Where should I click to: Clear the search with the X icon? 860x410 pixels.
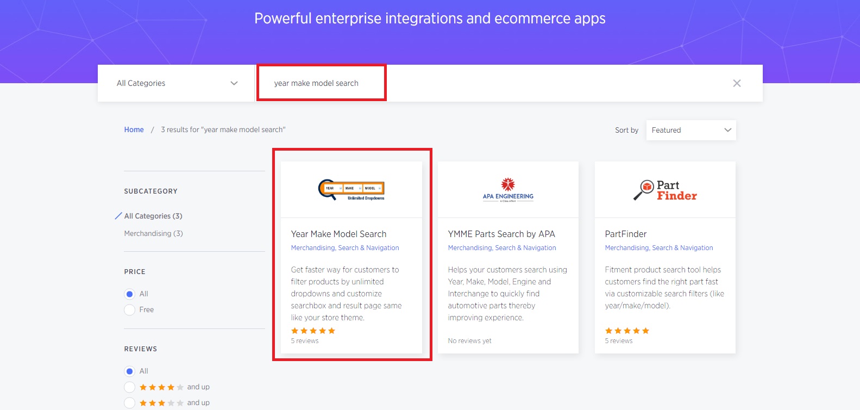click(737, 83)
